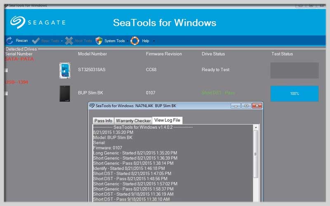
Task: Click the USB-1394 category label
Action: tap(16, 82)
